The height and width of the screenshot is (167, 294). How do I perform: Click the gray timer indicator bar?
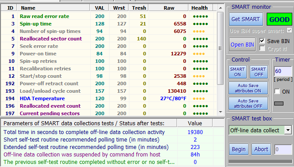coord(279,103)
